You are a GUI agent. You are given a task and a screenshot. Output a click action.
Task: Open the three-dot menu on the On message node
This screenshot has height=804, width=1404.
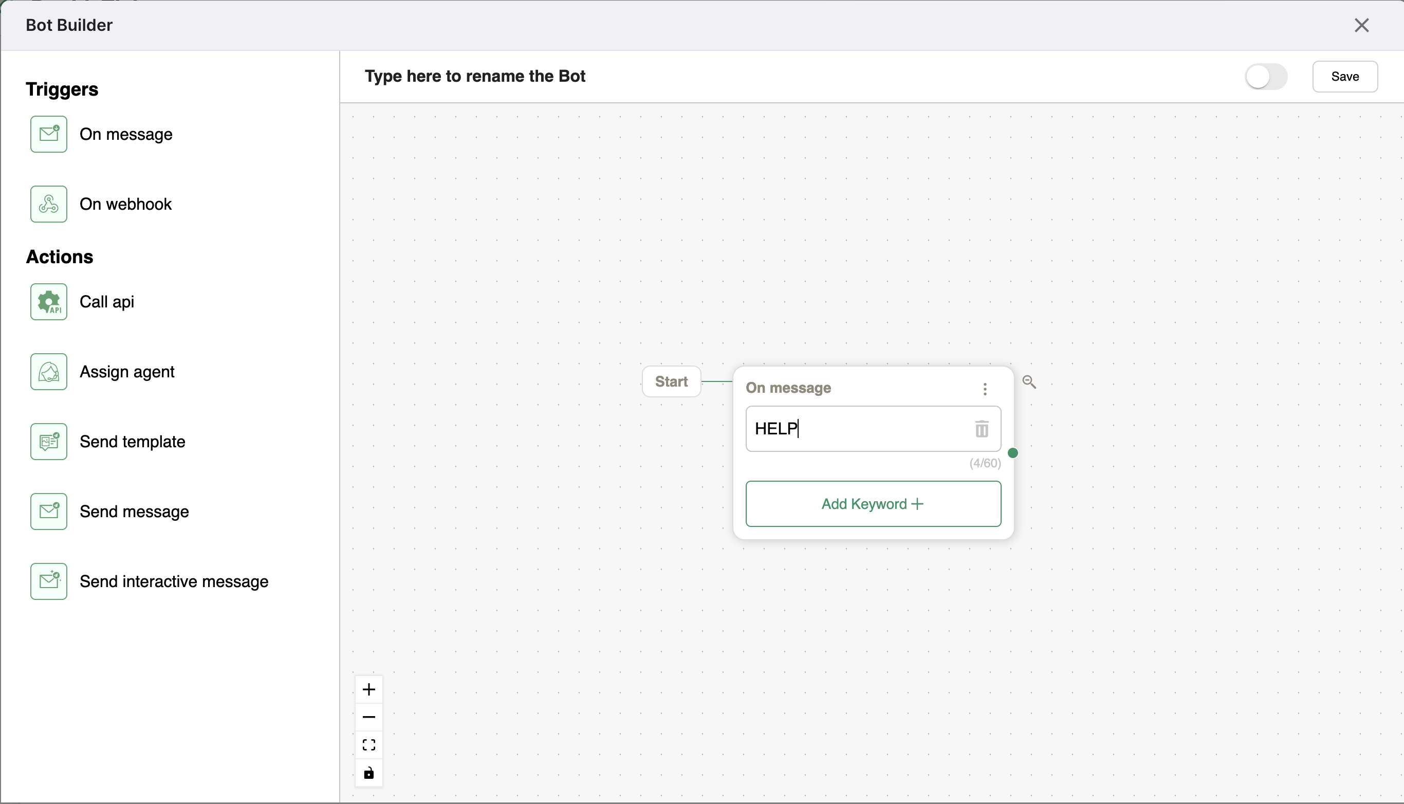(985, 389)
